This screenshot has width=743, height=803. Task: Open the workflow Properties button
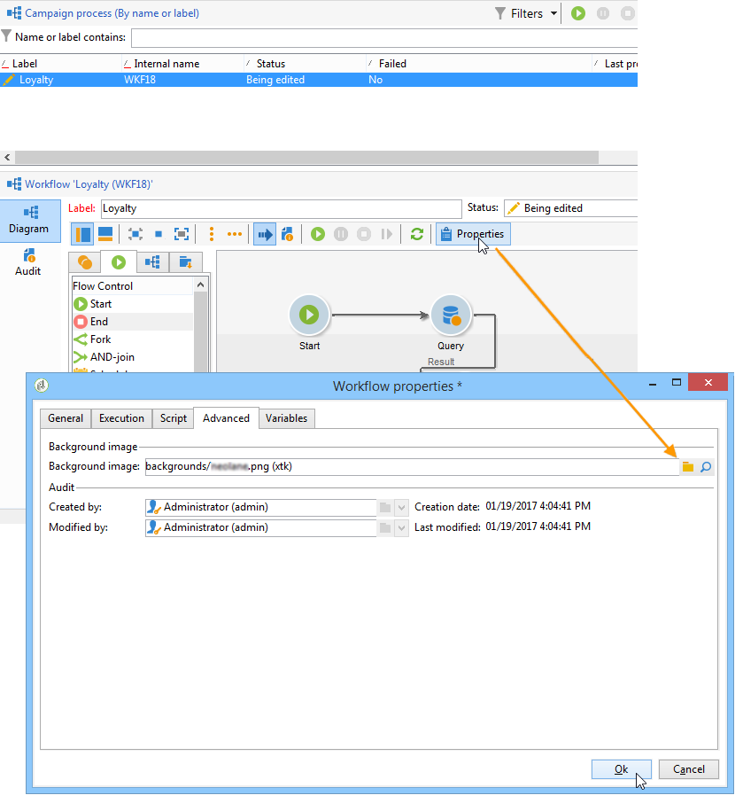(x=473, y=235)
